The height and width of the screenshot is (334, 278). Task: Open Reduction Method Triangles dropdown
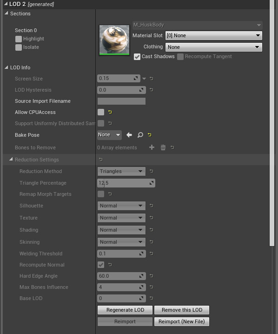coord(121,171)
